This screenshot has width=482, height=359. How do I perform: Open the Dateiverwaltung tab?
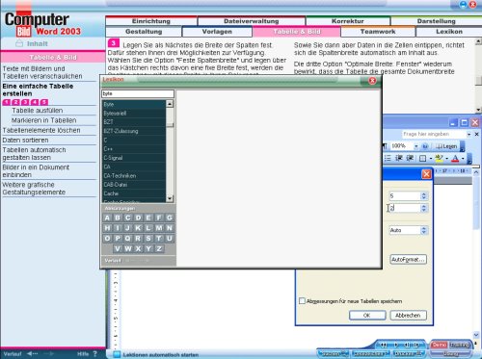pos(252,21)
